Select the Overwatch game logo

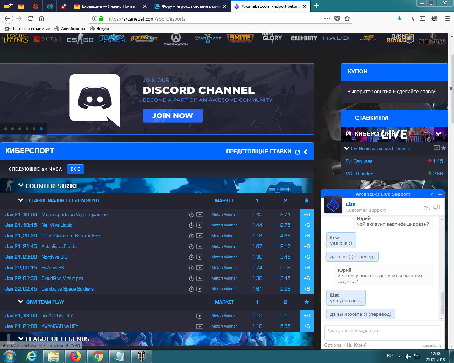pos(176,39)
